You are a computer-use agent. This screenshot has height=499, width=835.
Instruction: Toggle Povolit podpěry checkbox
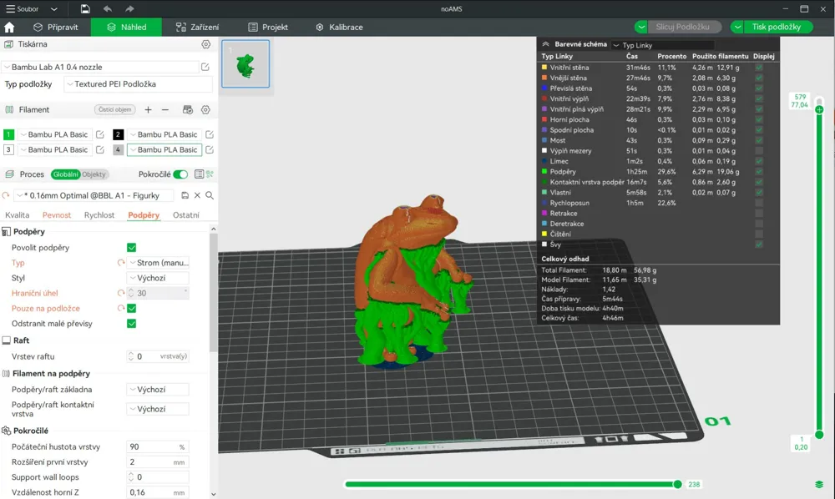[x=132, y=247]
